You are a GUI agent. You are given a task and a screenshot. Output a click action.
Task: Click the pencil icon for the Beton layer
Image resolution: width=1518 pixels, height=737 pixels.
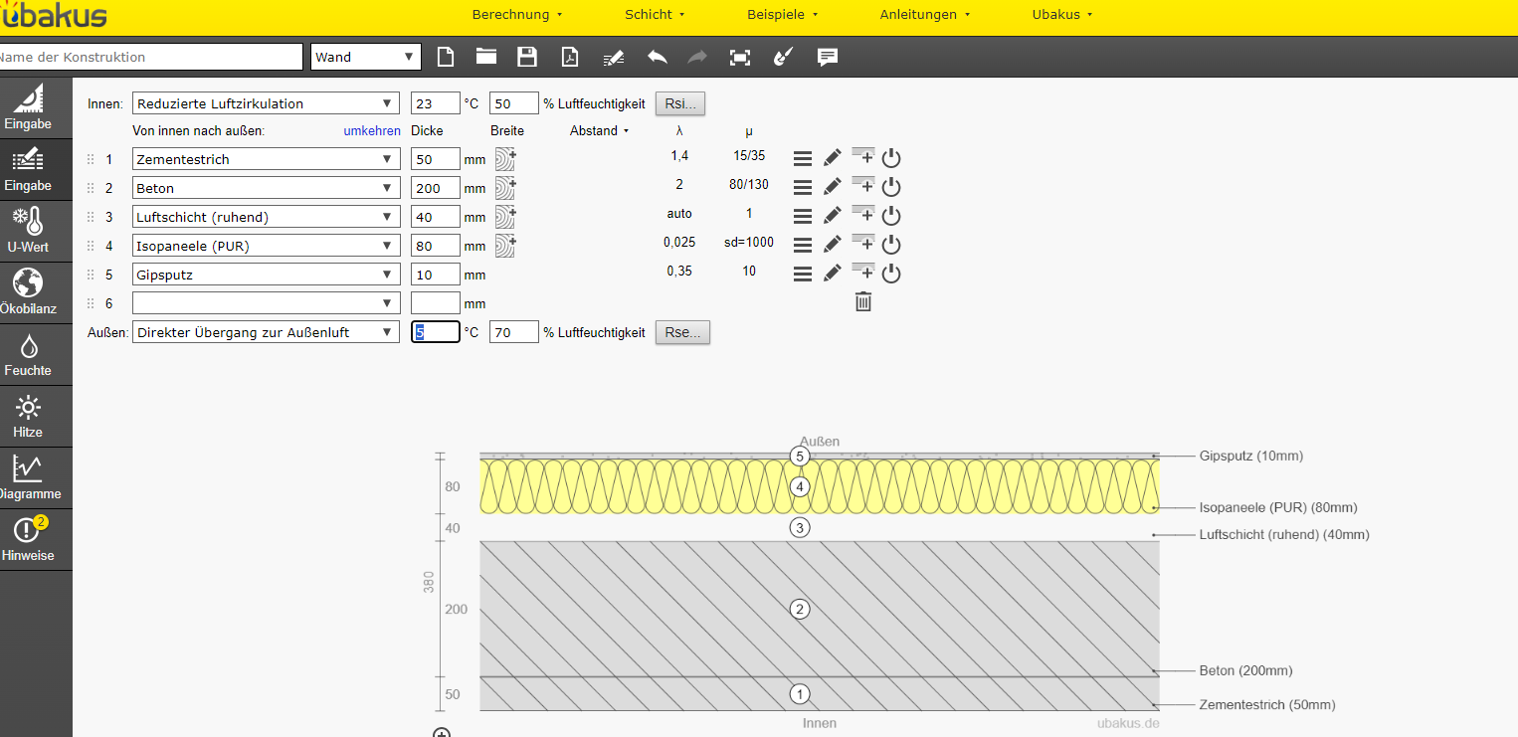[x=833, y=186]
